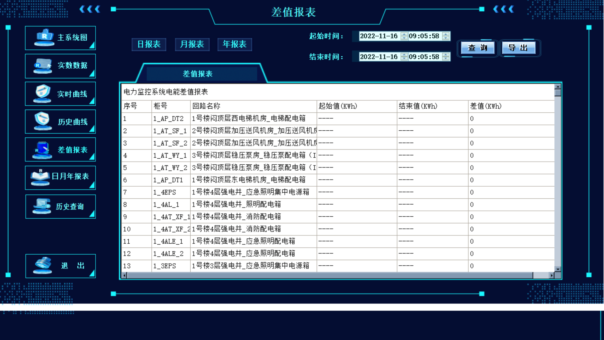Select the 日报表 daily report tab
This screenshot has width=604, height=340.
tap(149, 44)
